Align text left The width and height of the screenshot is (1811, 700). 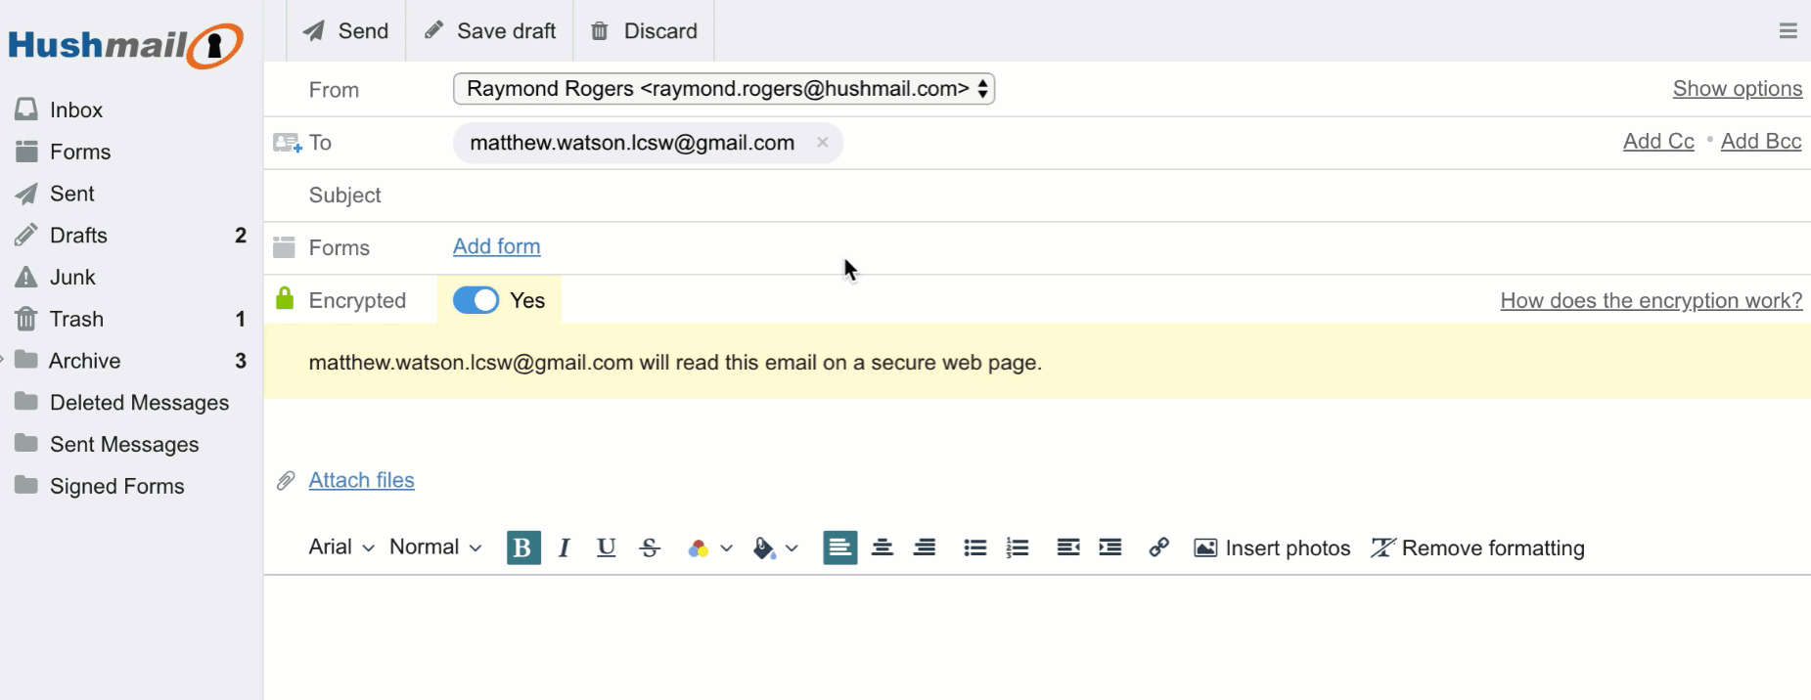click(840, 547)
